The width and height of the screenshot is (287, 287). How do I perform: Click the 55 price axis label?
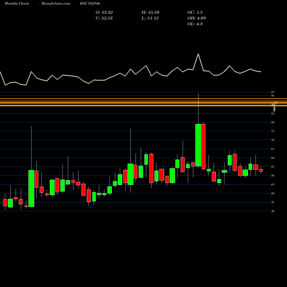(273, 166)
